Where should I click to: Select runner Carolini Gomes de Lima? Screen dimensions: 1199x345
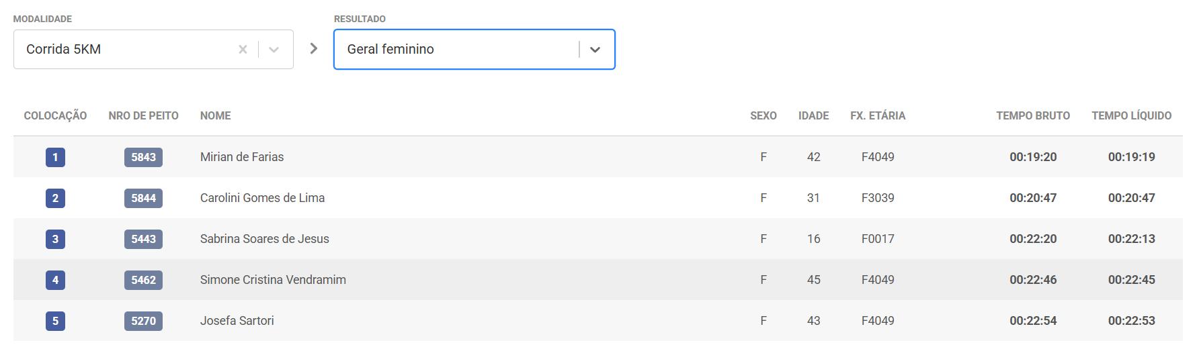pyautogui.click(x=262, y=198)
